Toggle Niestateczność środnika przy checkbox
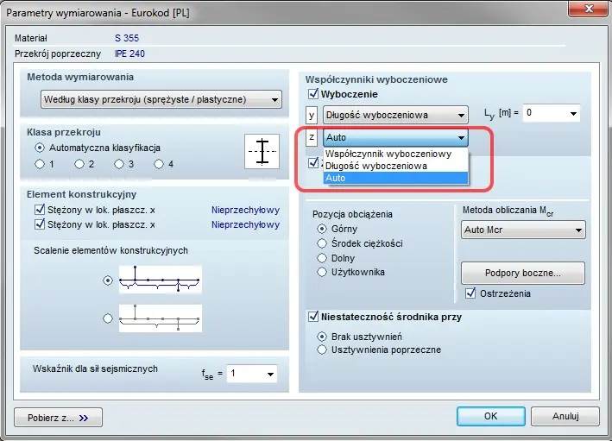 coord(313,317)
